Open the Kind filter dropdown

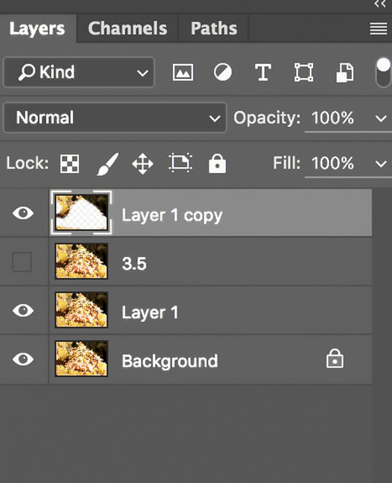79,72
